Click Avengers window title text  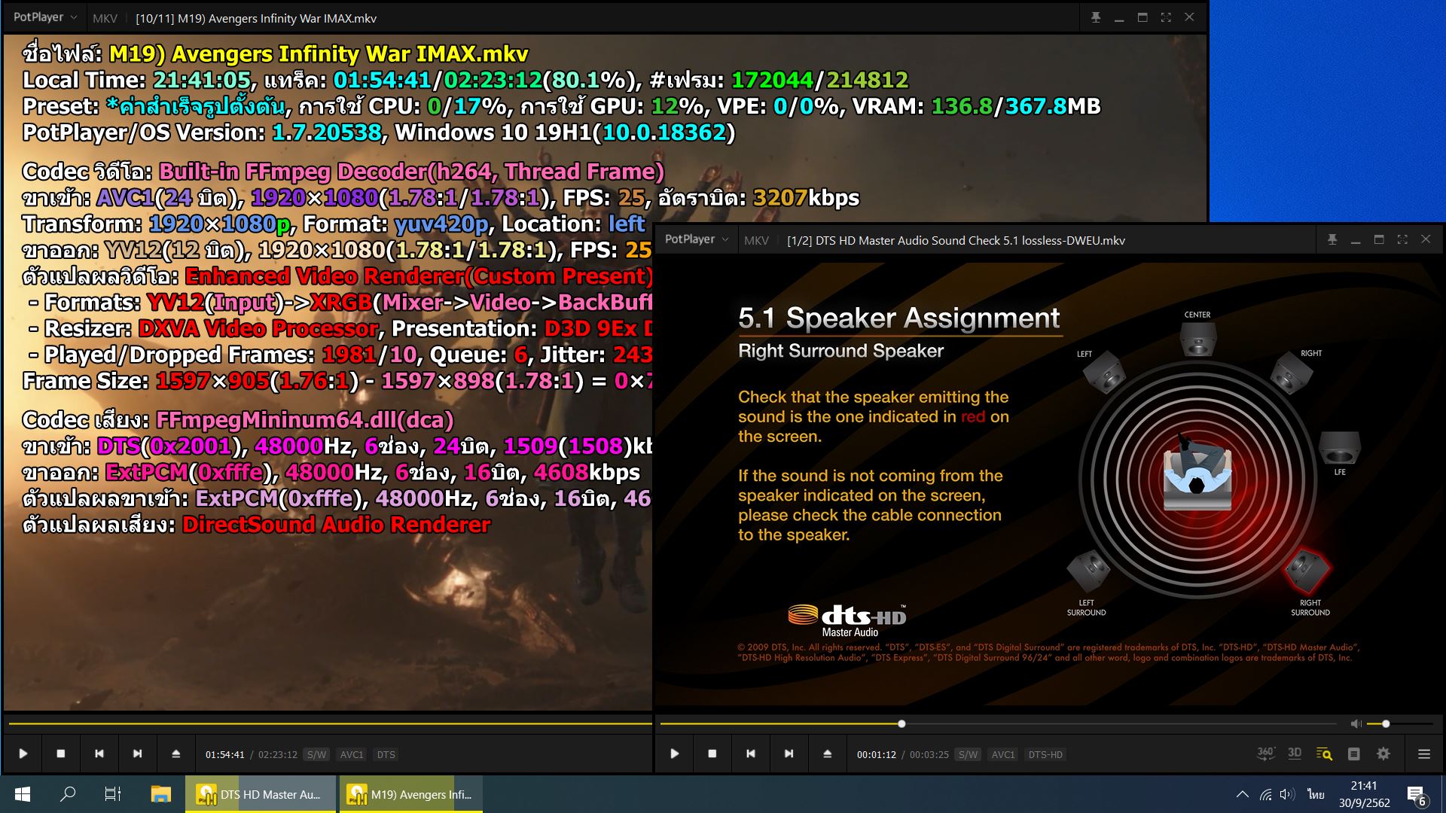click(256, 18)
